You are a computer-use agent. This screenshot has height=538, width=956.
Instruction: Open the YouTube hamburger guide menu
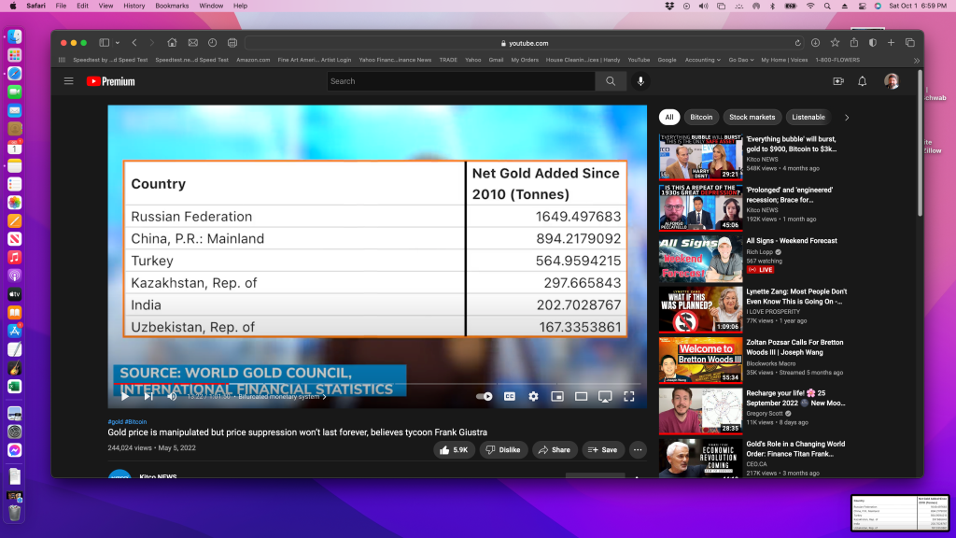pos(68,81)
